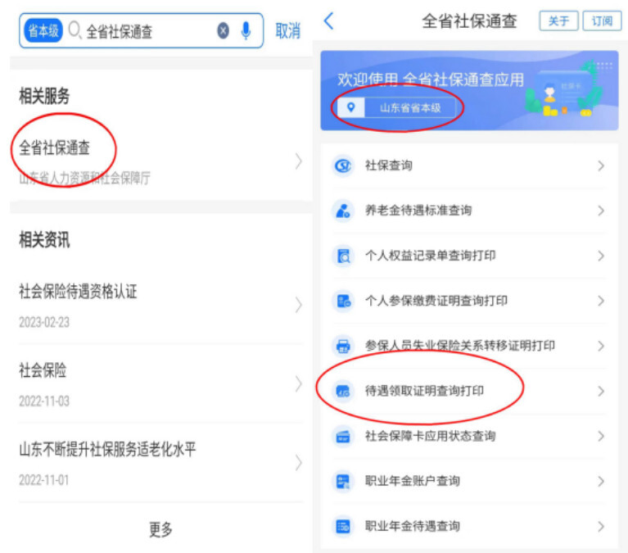The width and height of the screenshot is (628, 553).
Task: Open 参保人员失业保险关系转移证明打印 menu item
Action: pyautogui.click(x=459, y=346)
